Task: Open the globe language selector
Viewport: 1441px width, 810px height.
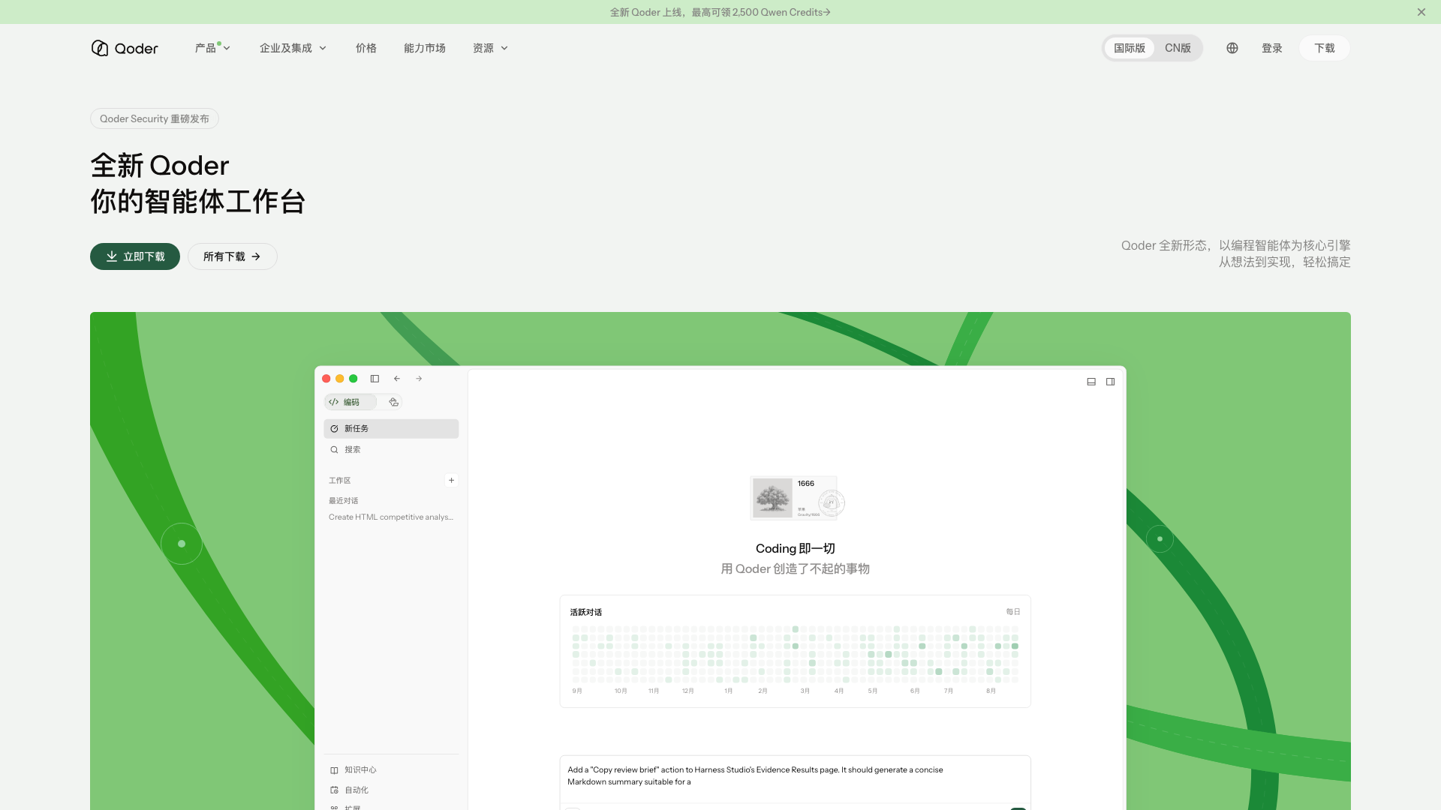Action: (x=1232, y=48)
